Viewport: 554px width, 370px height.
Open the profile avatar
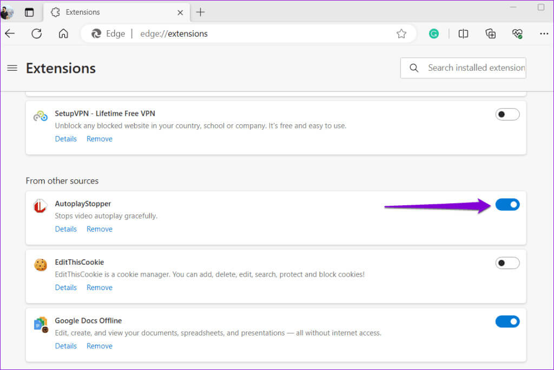click(6, 12)
